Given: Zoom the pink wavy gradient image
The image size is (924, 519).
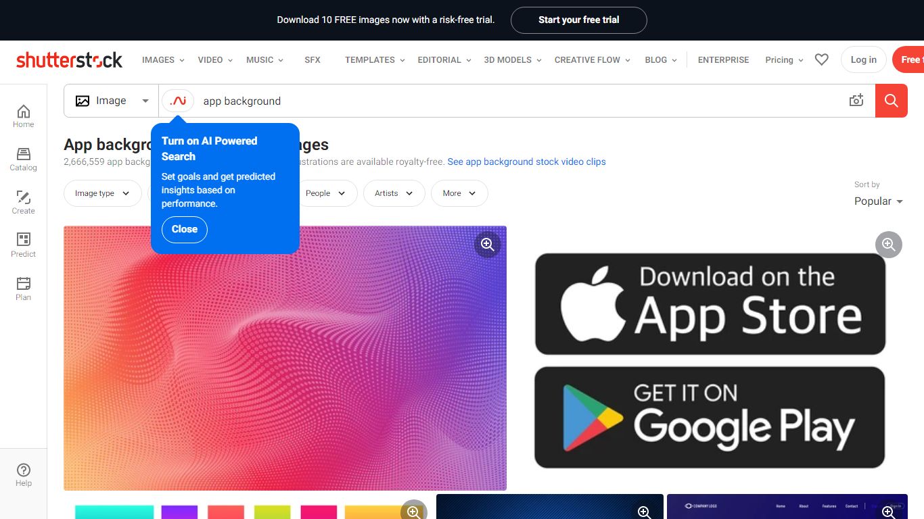Looking at the screenshot, I should point(487,245).
